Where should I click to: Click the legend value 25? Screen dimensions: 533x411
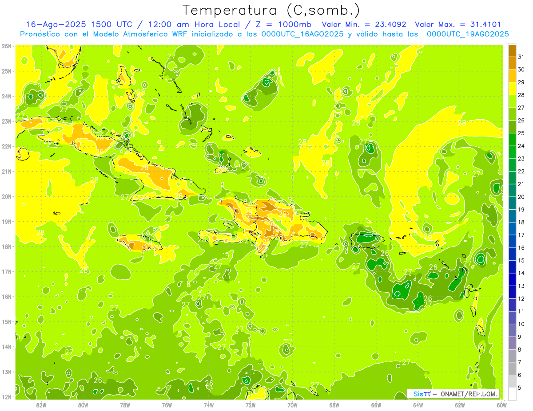click(521, 133)
